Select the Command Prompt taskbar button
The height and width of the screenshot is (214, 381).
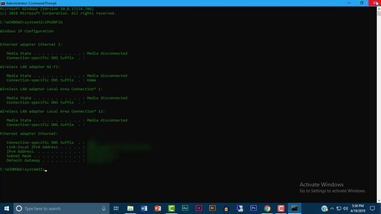(295, 209)
